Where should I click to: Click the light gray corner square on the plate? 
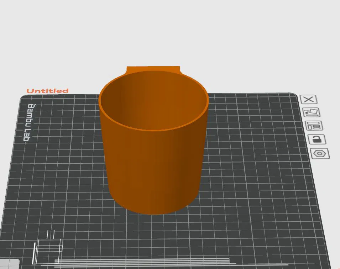[x=10, y=264]
